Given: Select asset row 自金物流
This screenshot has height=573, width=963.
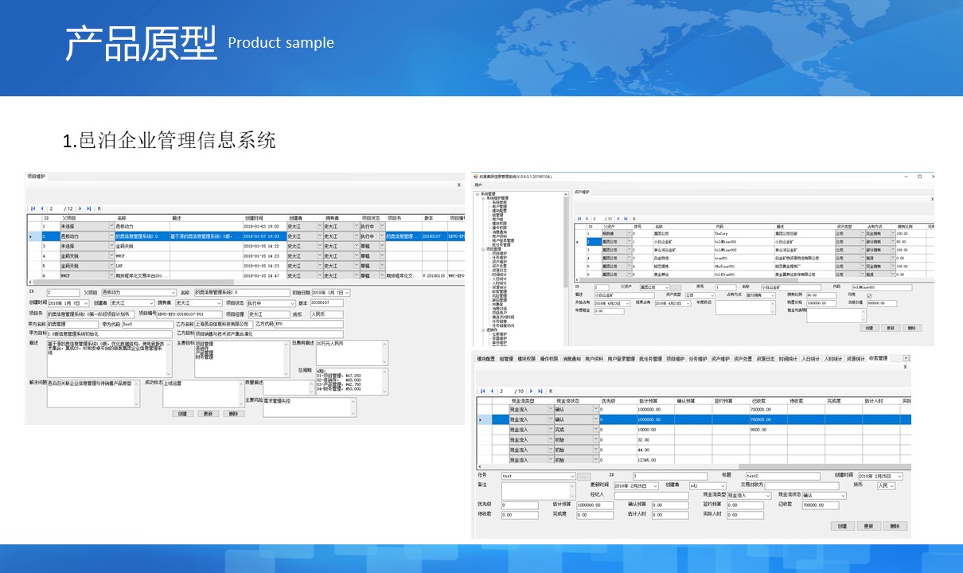Looking at the screenshot, I should click(x=754, y=259).
